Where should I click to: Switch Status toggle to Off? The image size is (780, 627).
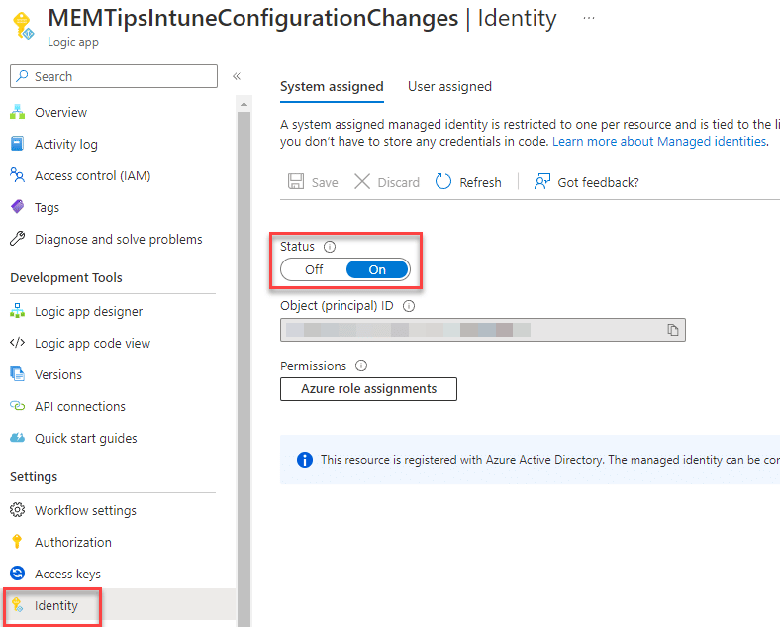(314, 269)
